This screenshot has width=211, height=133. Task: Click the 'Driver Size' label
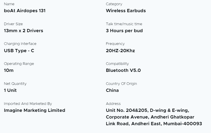click(x=13, y=24)
